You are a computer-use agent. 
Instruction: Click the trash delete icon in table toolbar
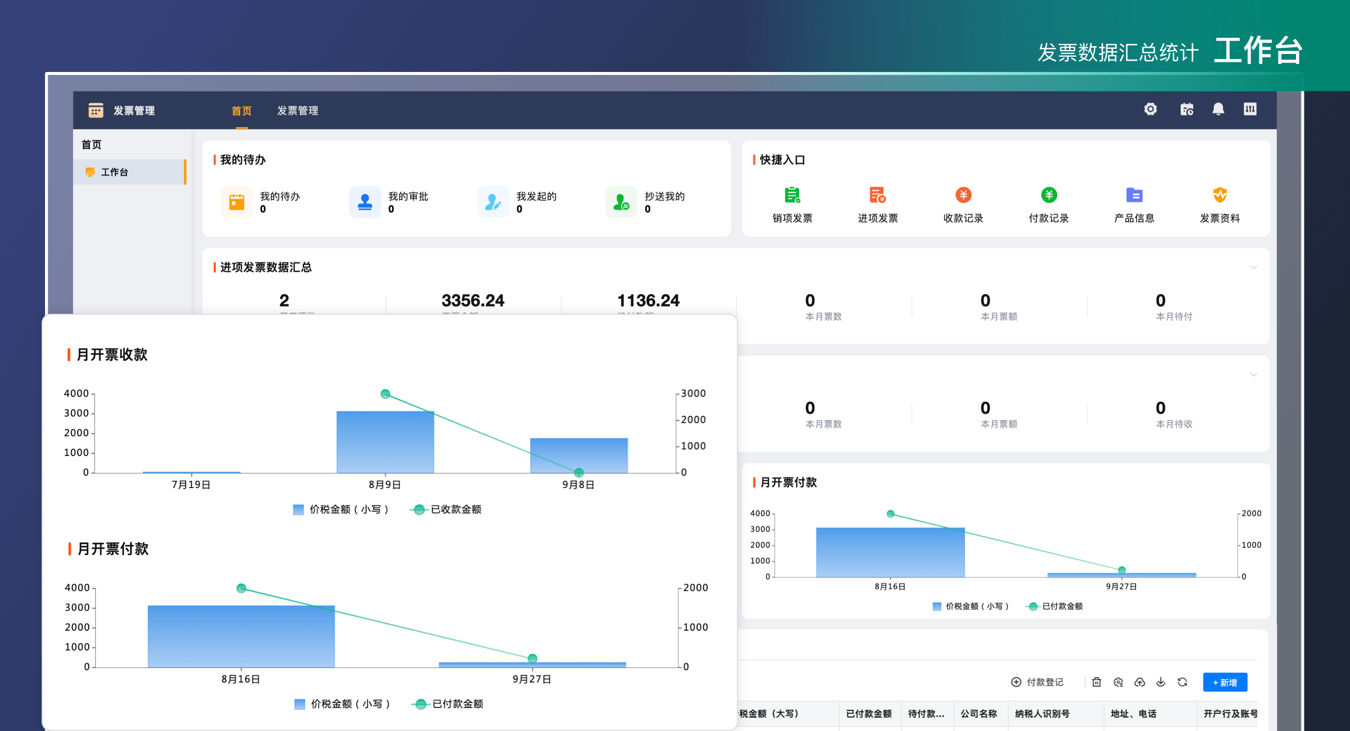pyautogui.click(x=1096, y=682)
